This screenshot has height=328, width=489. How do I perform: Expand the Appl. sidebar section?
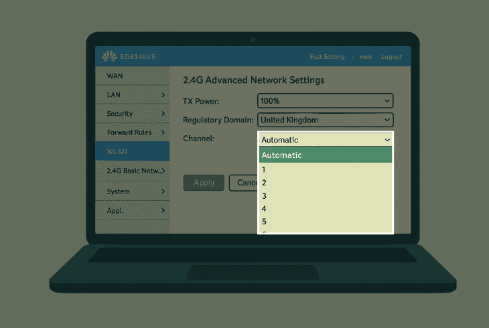[x=132, y=210]
